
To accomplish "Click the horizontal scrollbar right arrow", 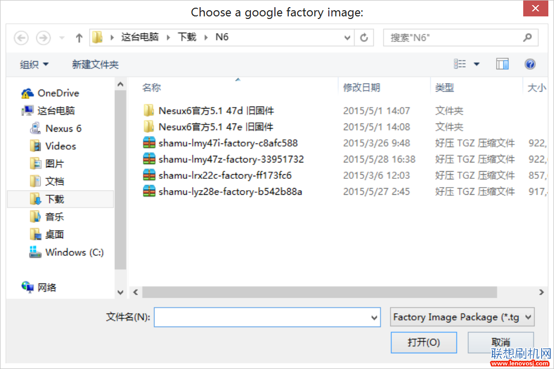I will coord(541,292).
